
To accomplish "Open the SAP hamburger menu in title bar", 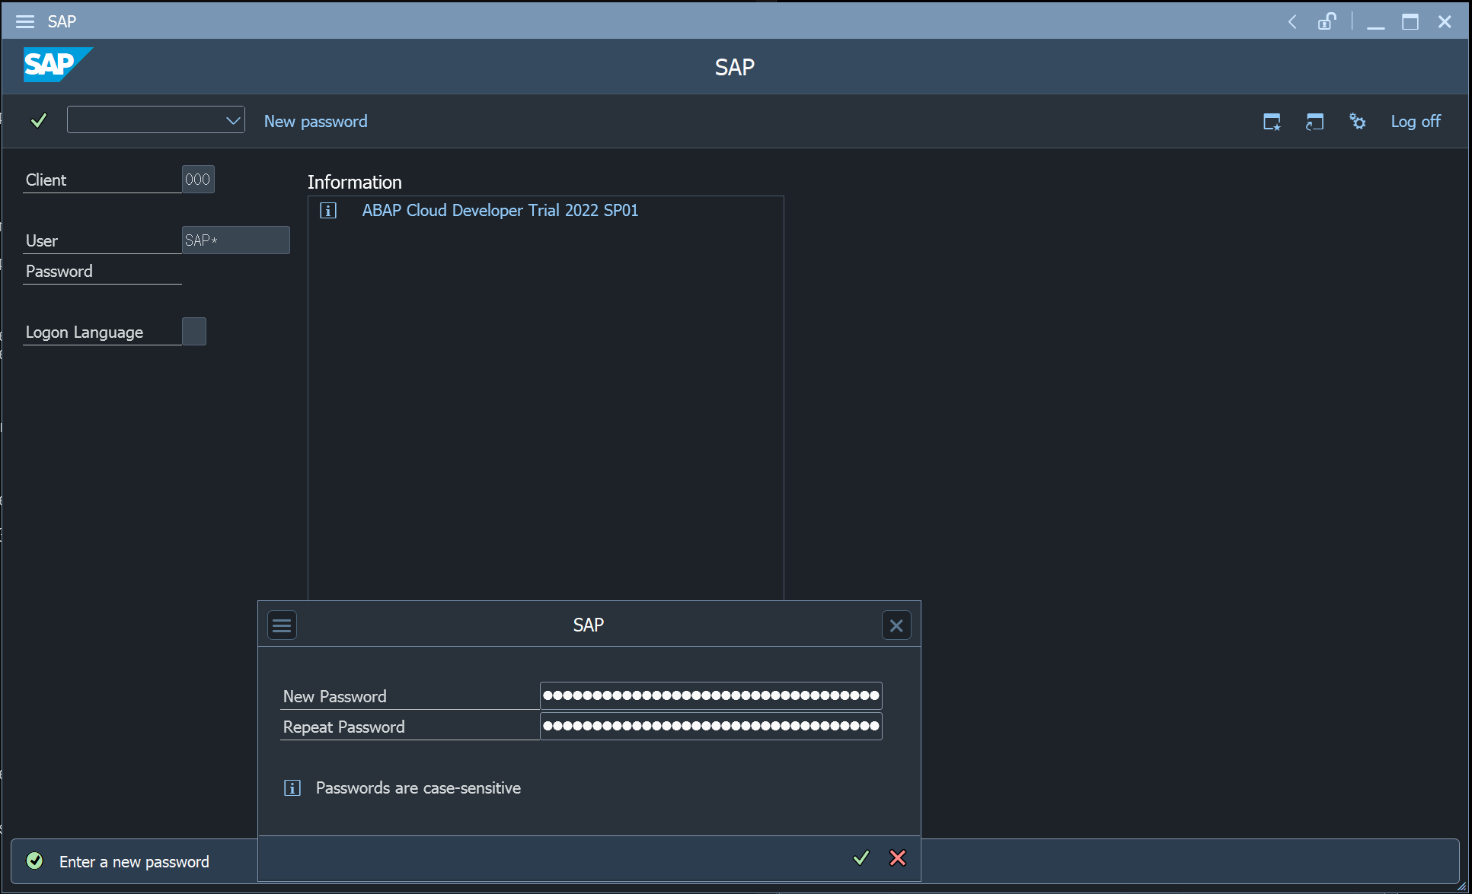I will point(25,21).
